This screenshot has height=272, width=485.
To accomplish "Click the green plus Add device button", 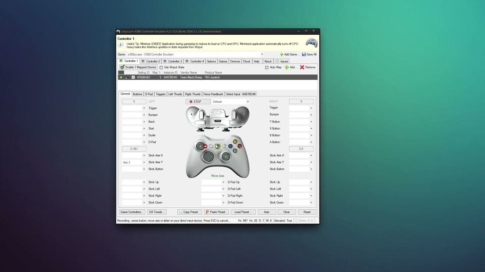I will 290,67.
